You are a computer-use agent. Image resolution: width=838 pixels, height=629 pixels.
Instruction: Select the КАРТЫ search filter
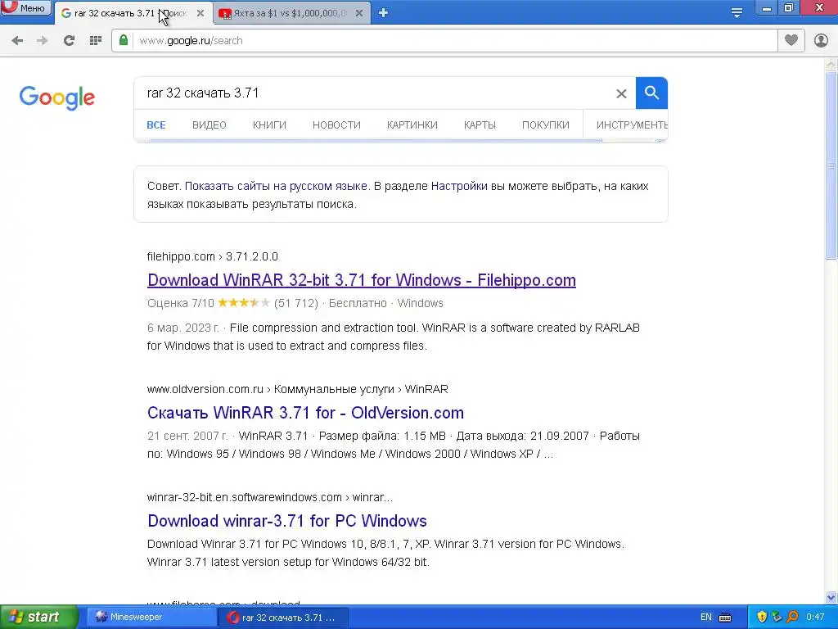pos(480,125)
